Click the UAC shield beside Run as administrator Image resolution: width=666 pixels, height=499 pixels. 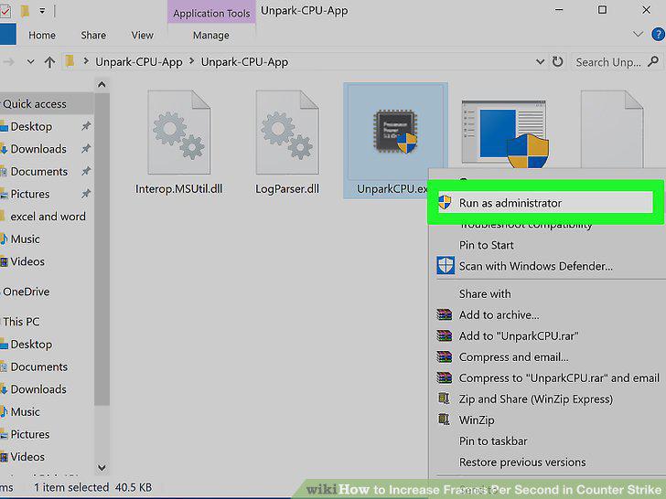(x=445, y=203)
